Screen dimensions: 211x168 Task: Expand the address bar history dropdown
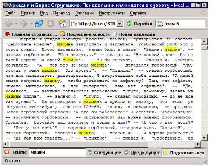pyautogui.click(x=120, y=24)
